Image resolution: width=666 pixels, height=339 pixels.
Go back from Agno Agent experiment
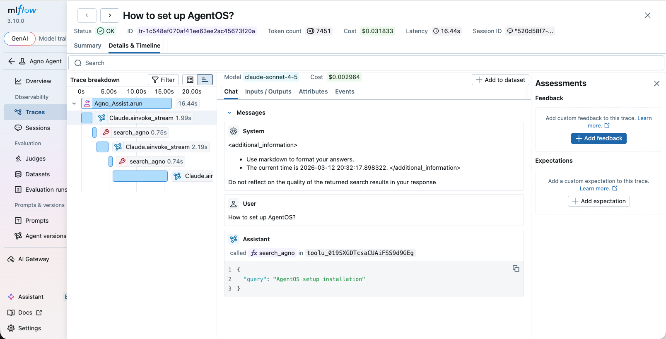click(x=12, y=61)
